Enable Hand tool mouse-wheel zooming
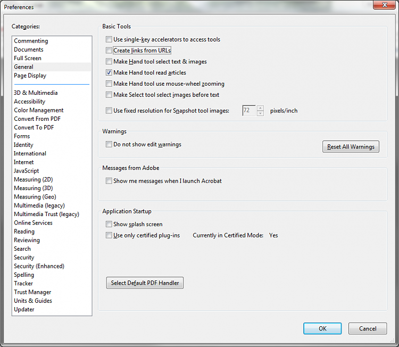The image size is (399, 347). click(109, 84)
